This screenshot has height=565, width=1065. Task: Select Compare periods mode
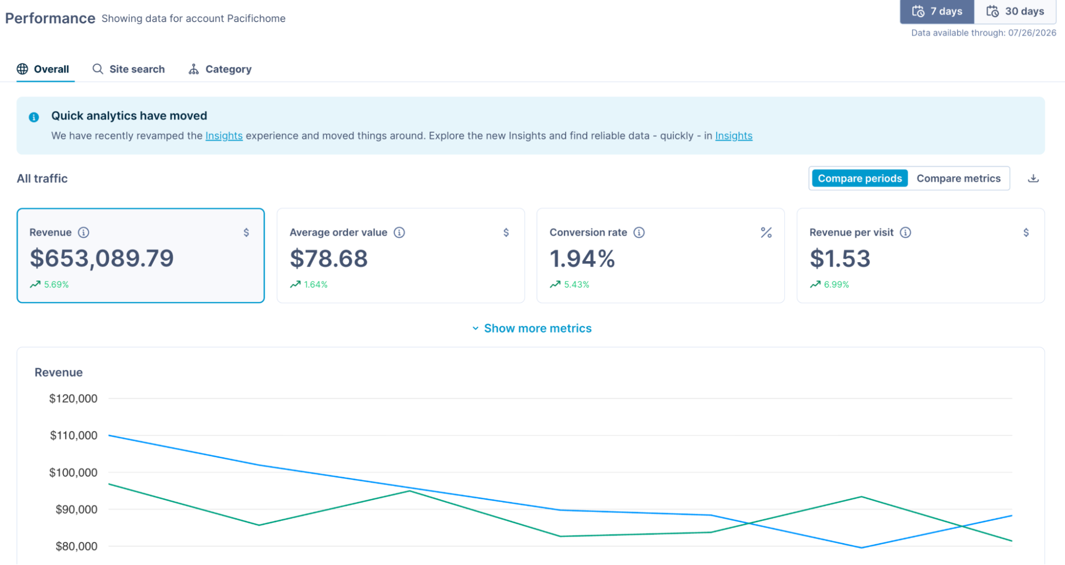point(859,179)
